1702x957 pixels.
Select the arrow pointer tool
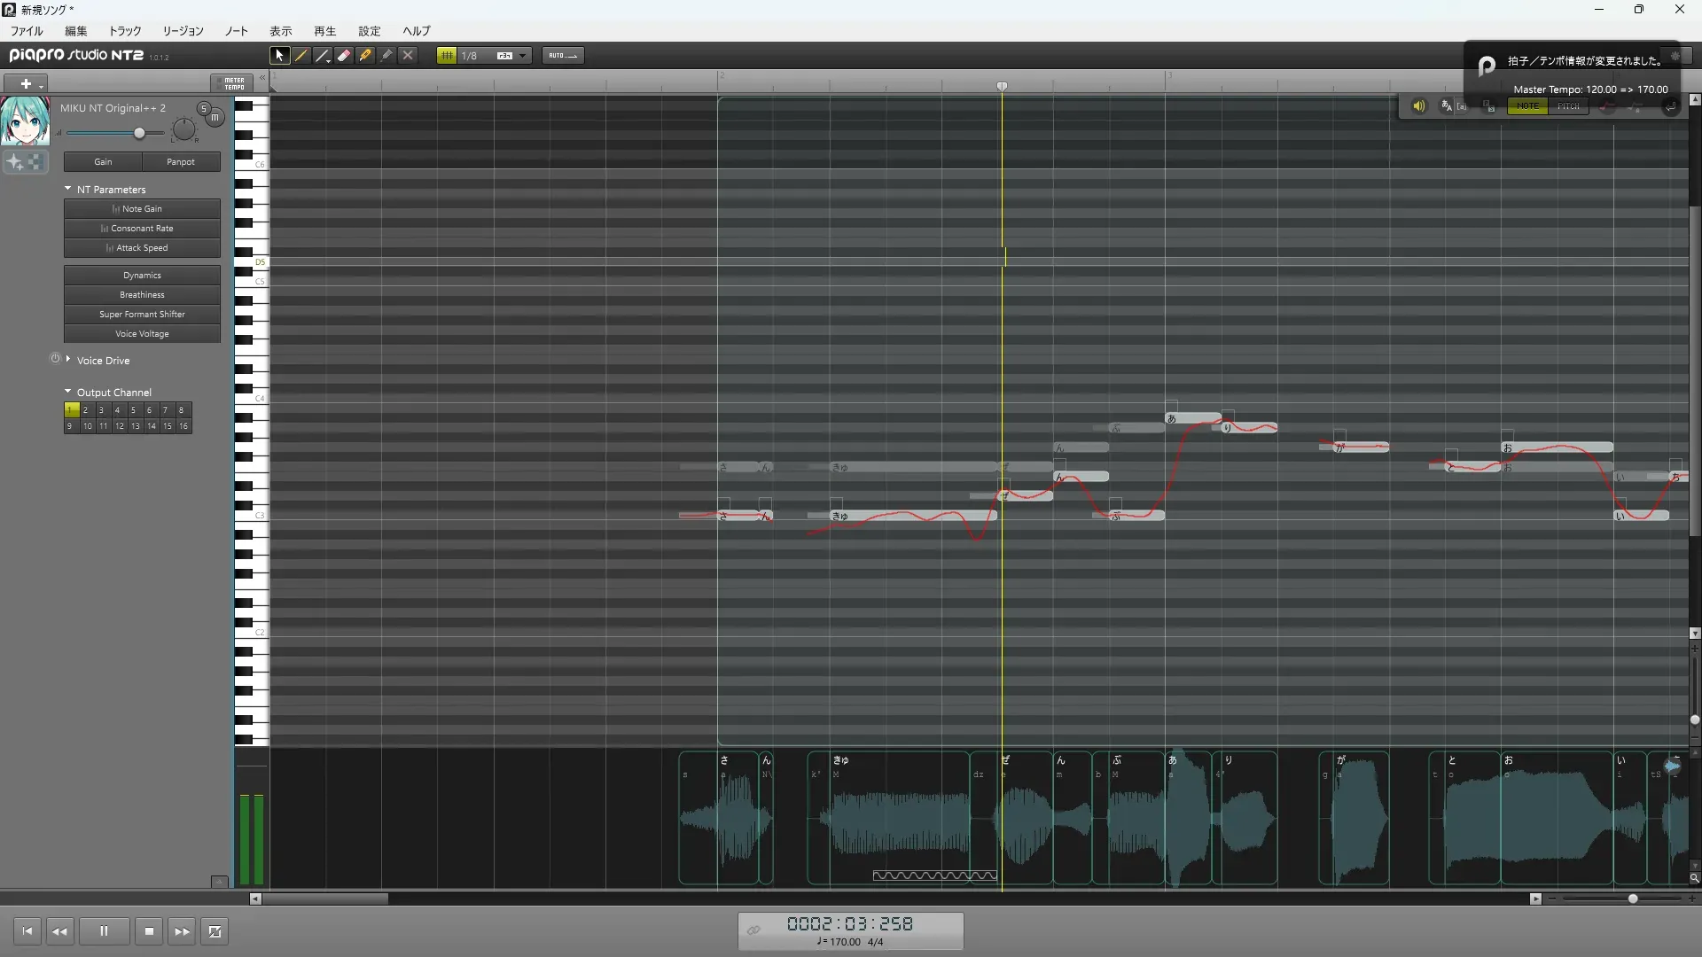(279, 55)
